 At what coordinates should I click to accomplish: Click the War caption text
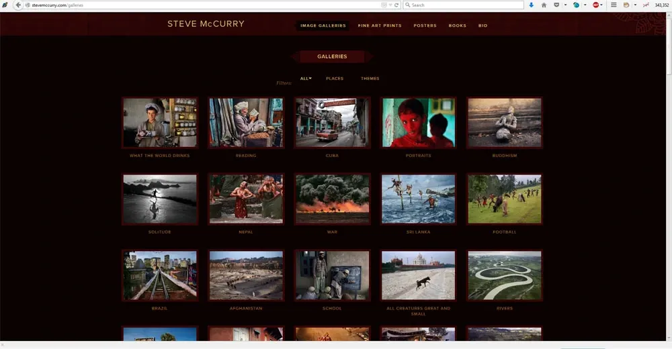[x=332, y=232]
